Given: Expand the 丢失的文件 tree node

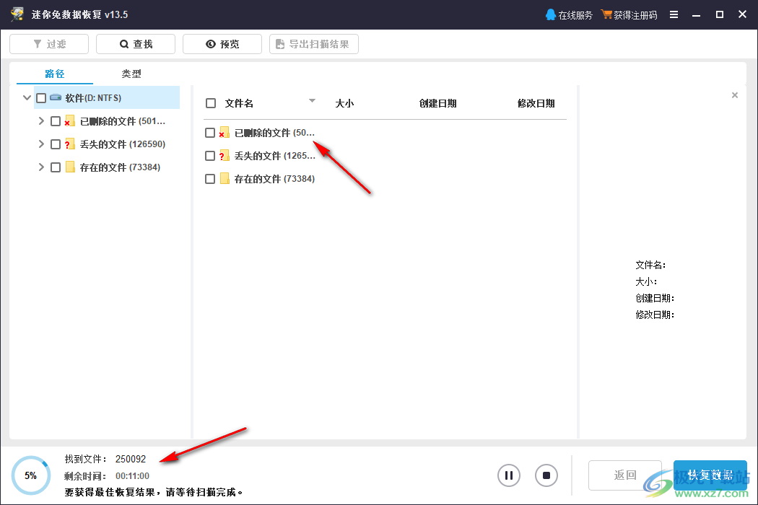Looking at the screenshot, I should pyautogui.click(x=41, y=144).
